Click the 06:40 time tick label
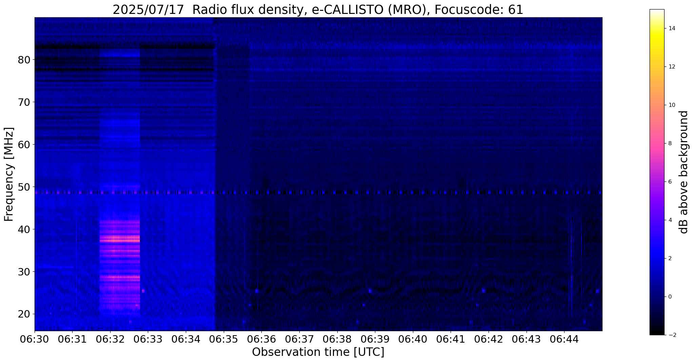Screen dimensions: 694x362 tap(413, 339)
